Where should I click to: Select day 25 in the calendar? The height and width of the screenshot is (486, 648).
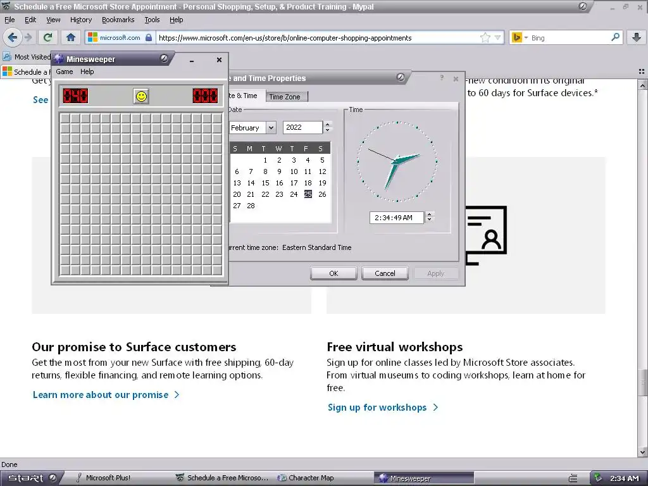[x=308, y=194]
